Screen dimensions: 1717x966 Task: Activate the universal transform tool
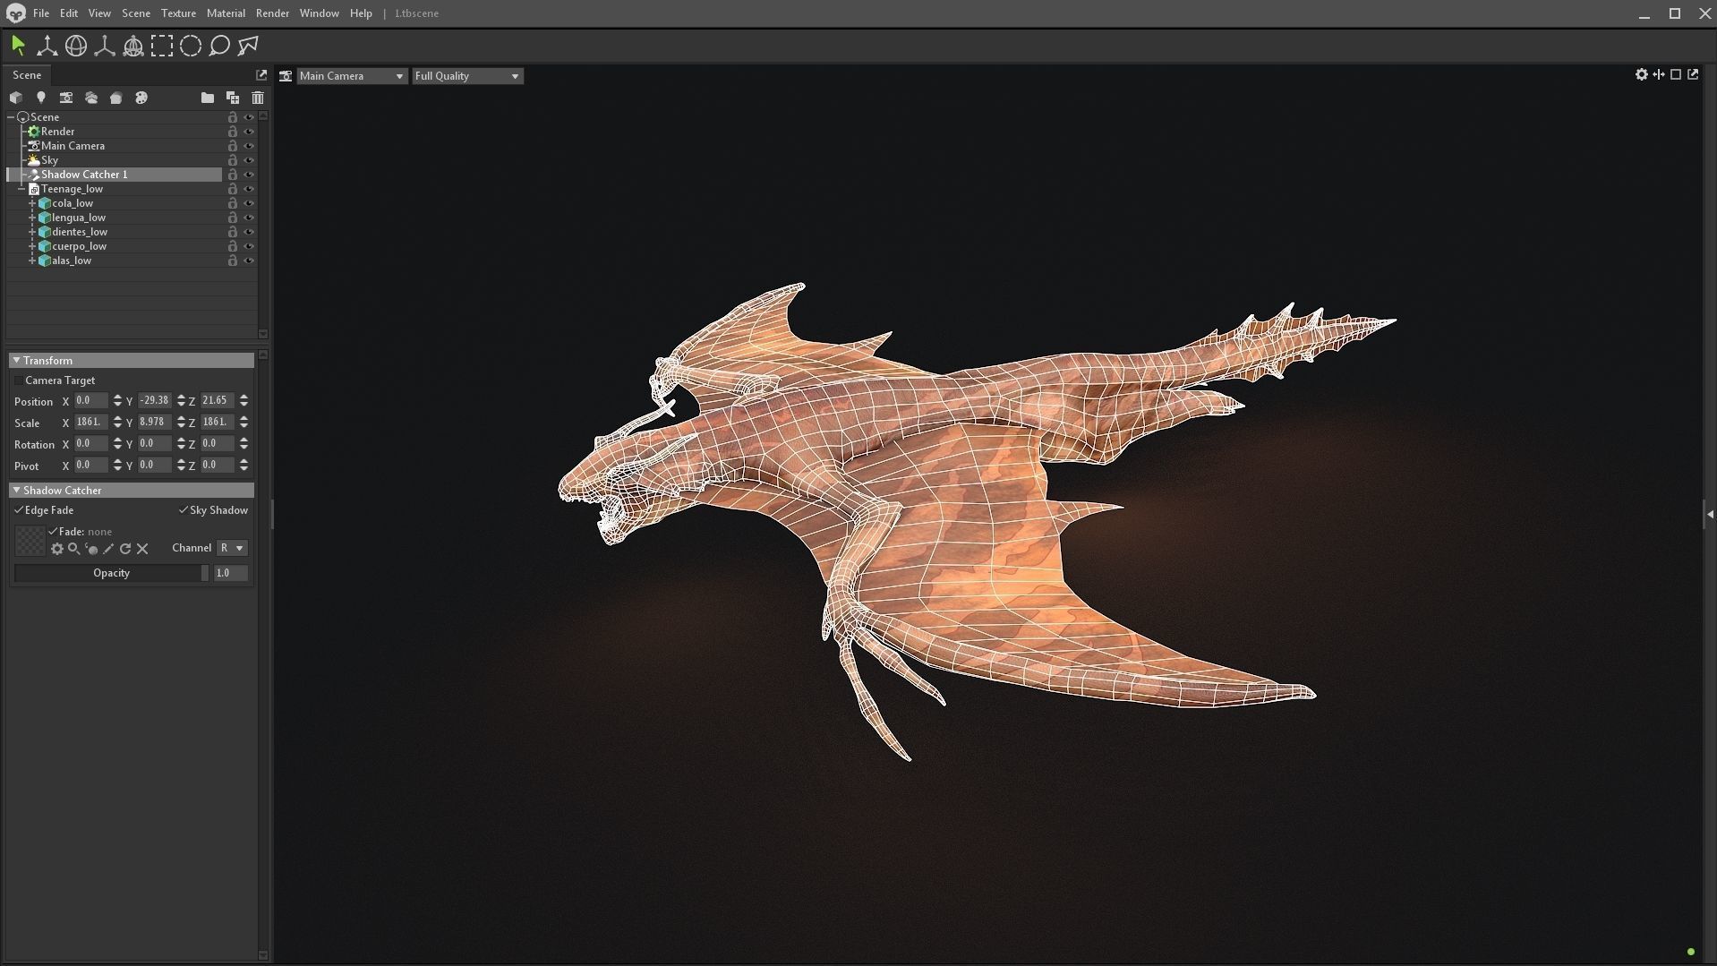[x=133, y=46]
